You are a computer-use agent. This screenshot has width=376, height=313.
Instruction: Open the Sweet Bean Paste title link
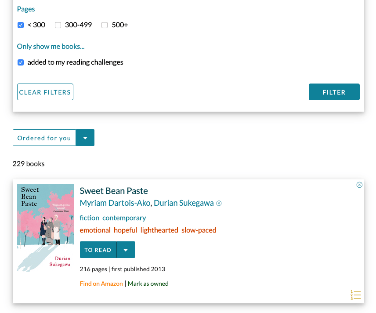pos(114,191)
